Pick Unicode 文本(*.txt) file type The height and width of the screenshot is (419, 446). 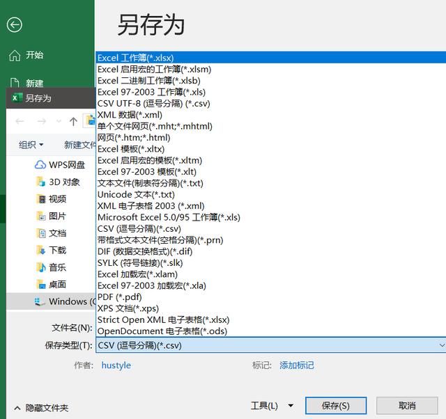coord(136,194)
